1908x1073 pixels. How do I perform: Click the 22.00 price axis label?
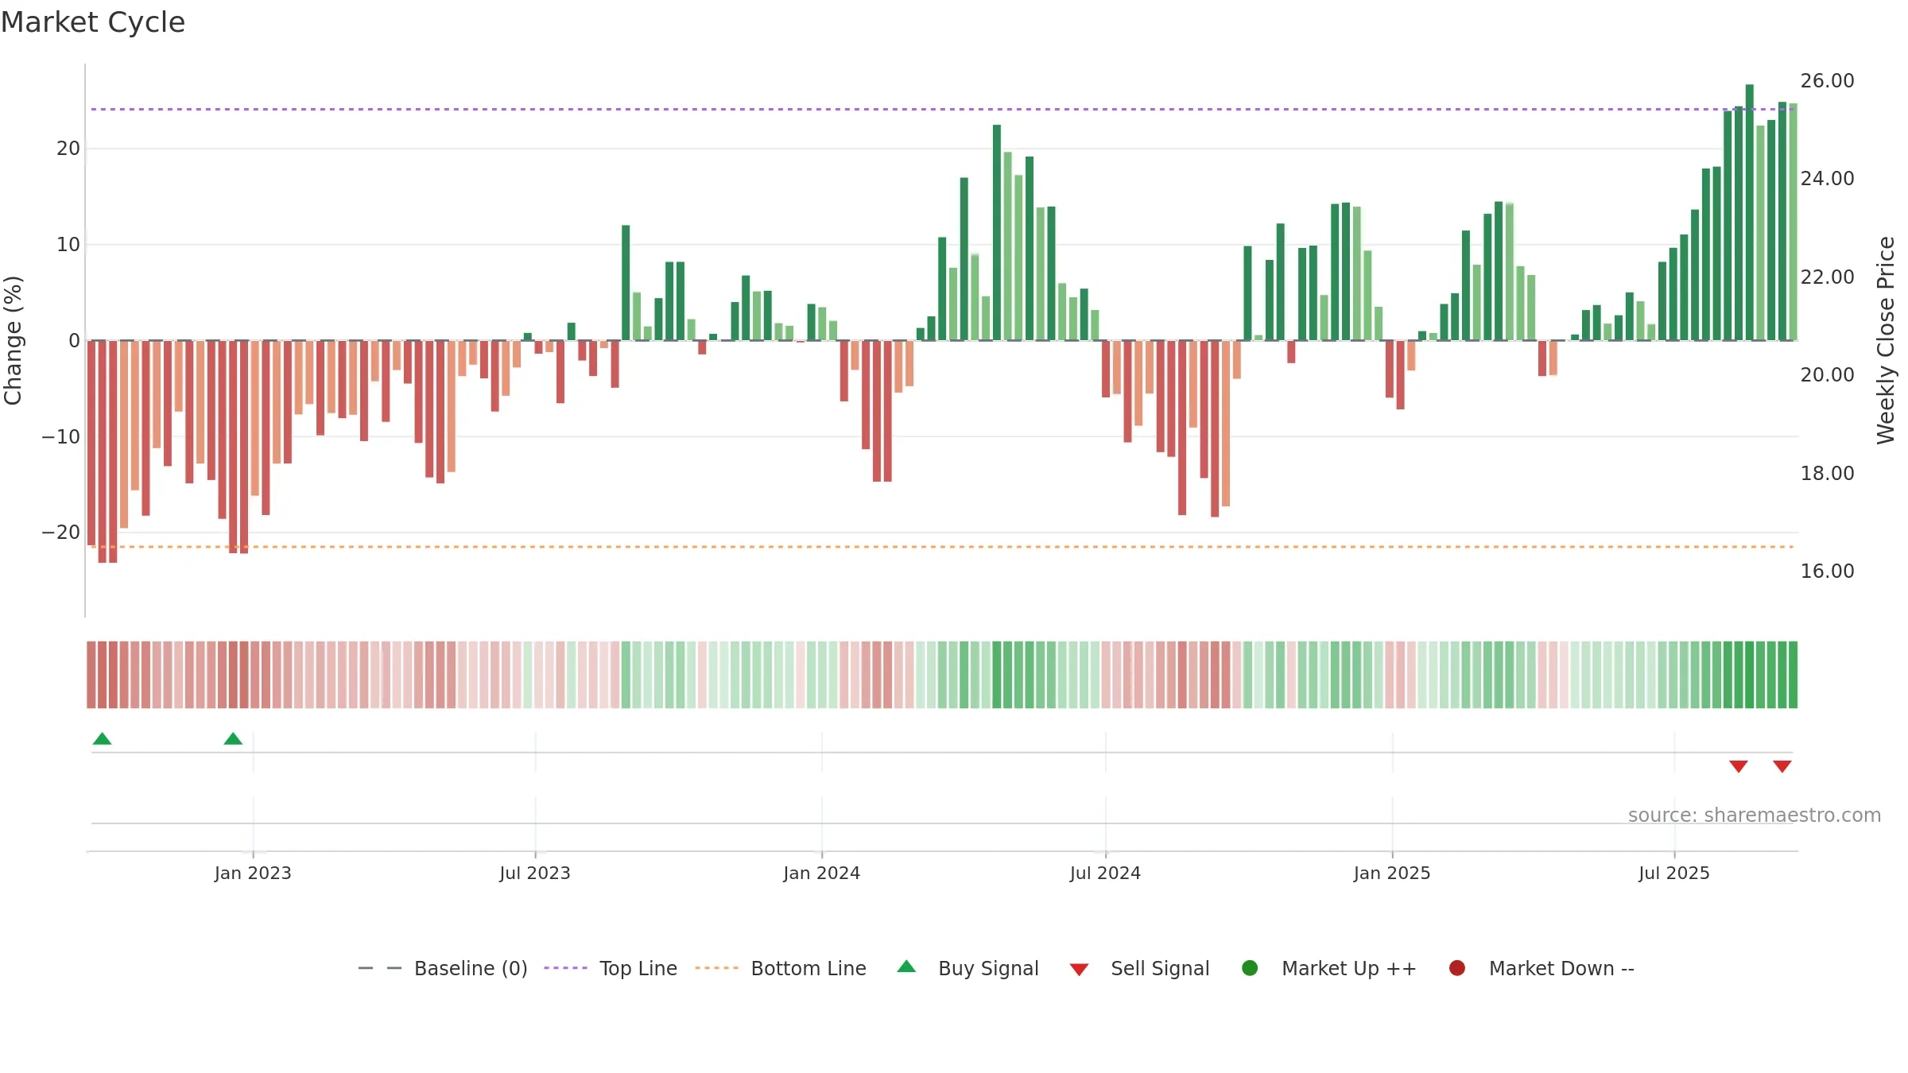(1828, 277)
